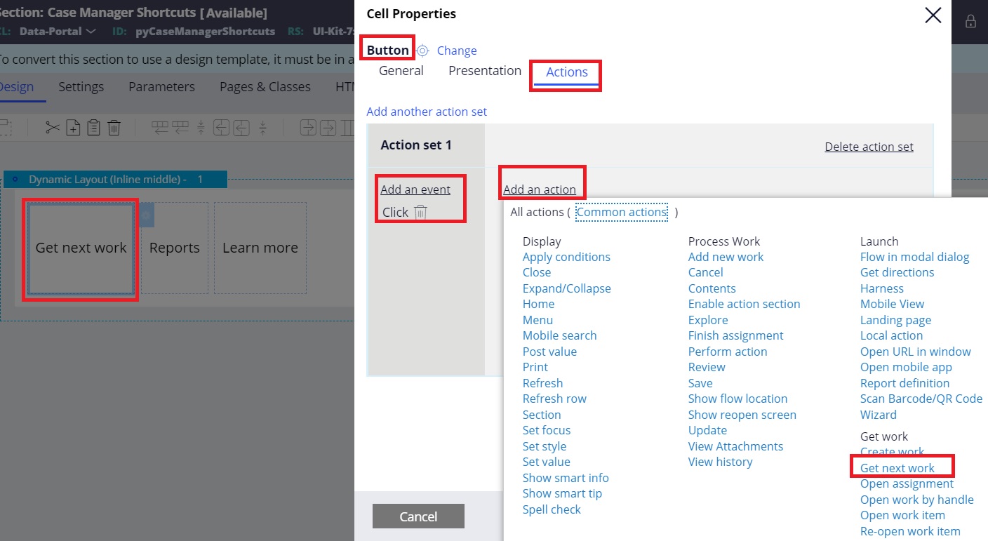This screenshot has width=988, height=541.
Task: Click the Add new cell toolbar icon
Action: pos(74,127)
